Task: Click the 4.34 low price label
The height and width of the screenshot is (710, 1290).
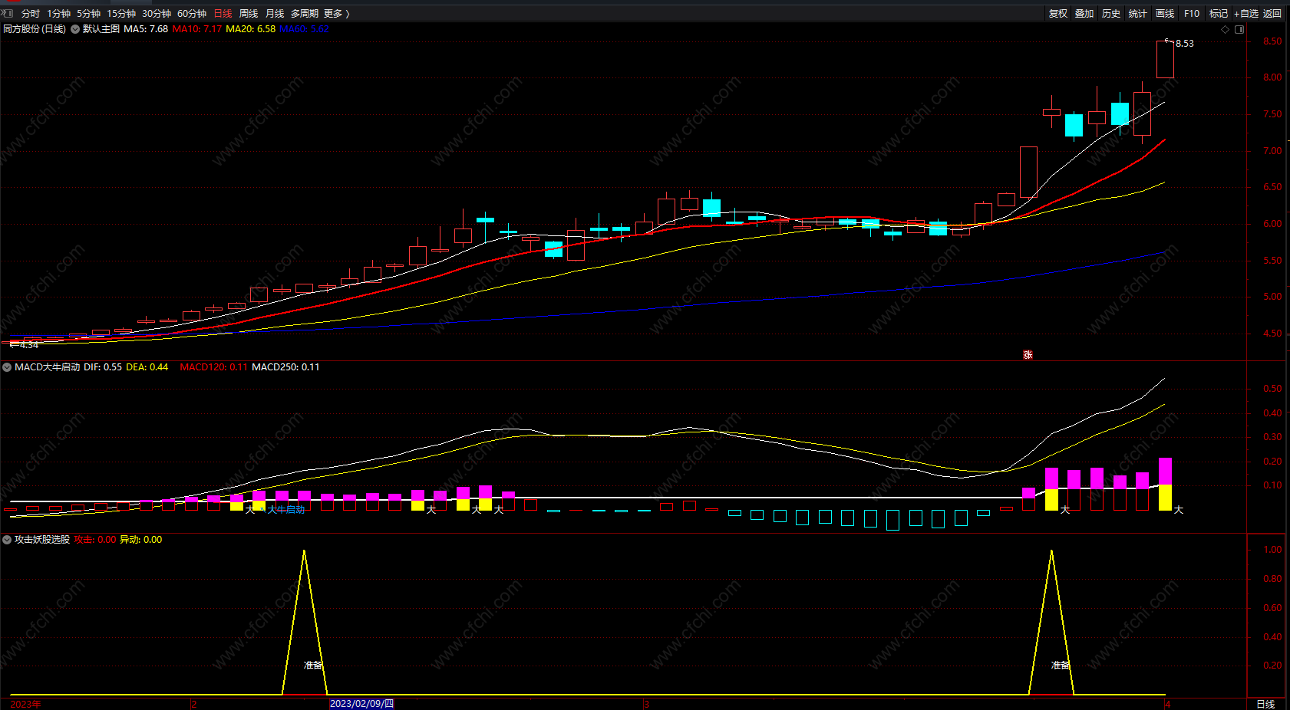Action: point(29,345)
